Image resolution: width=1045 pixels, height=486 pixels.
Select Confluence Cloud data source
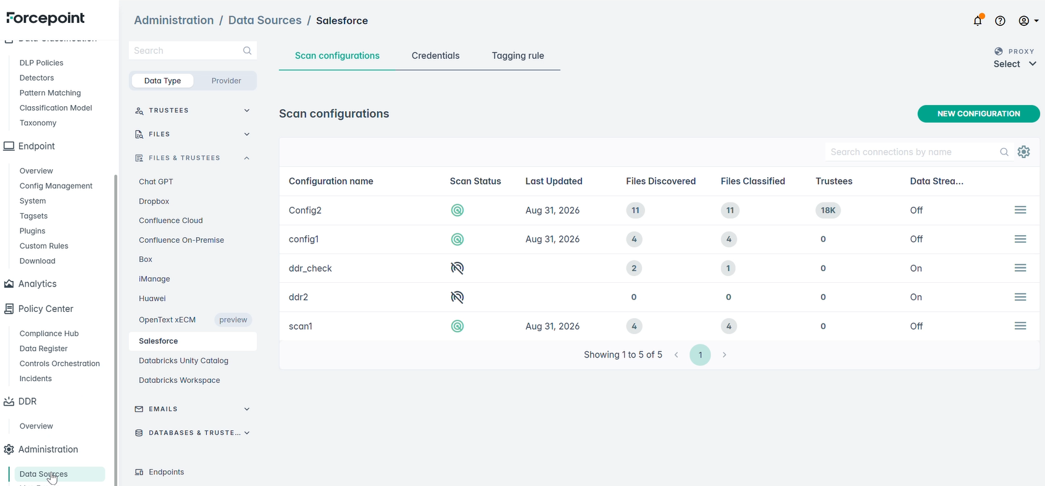(171, 220)
